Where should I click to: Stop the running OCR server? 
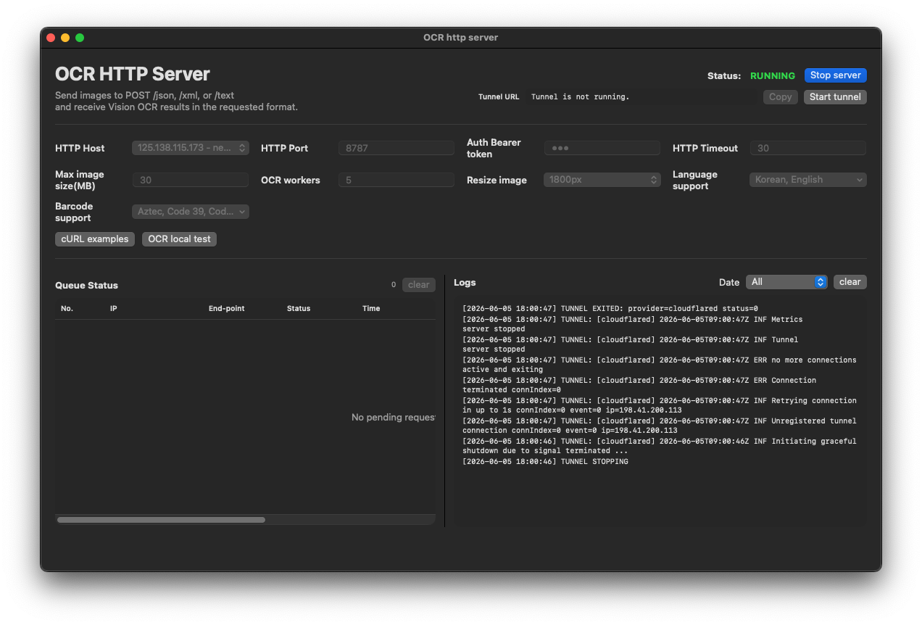click(x=835, y=75)
